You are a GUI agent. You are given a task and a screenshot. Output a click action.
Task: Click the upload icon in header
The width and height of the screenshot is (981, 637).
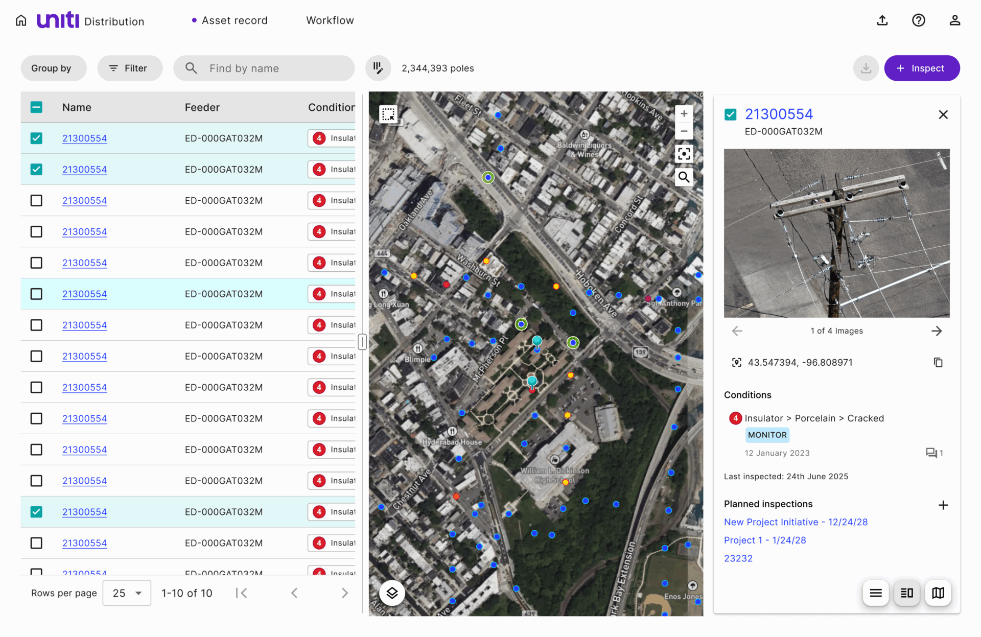[x=882, y=20]
